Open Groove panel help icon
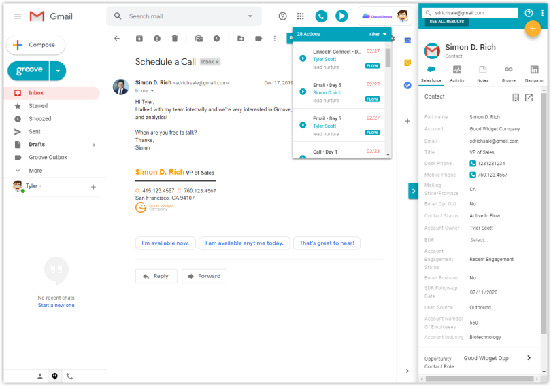551x386 pixels. [529, 13]
